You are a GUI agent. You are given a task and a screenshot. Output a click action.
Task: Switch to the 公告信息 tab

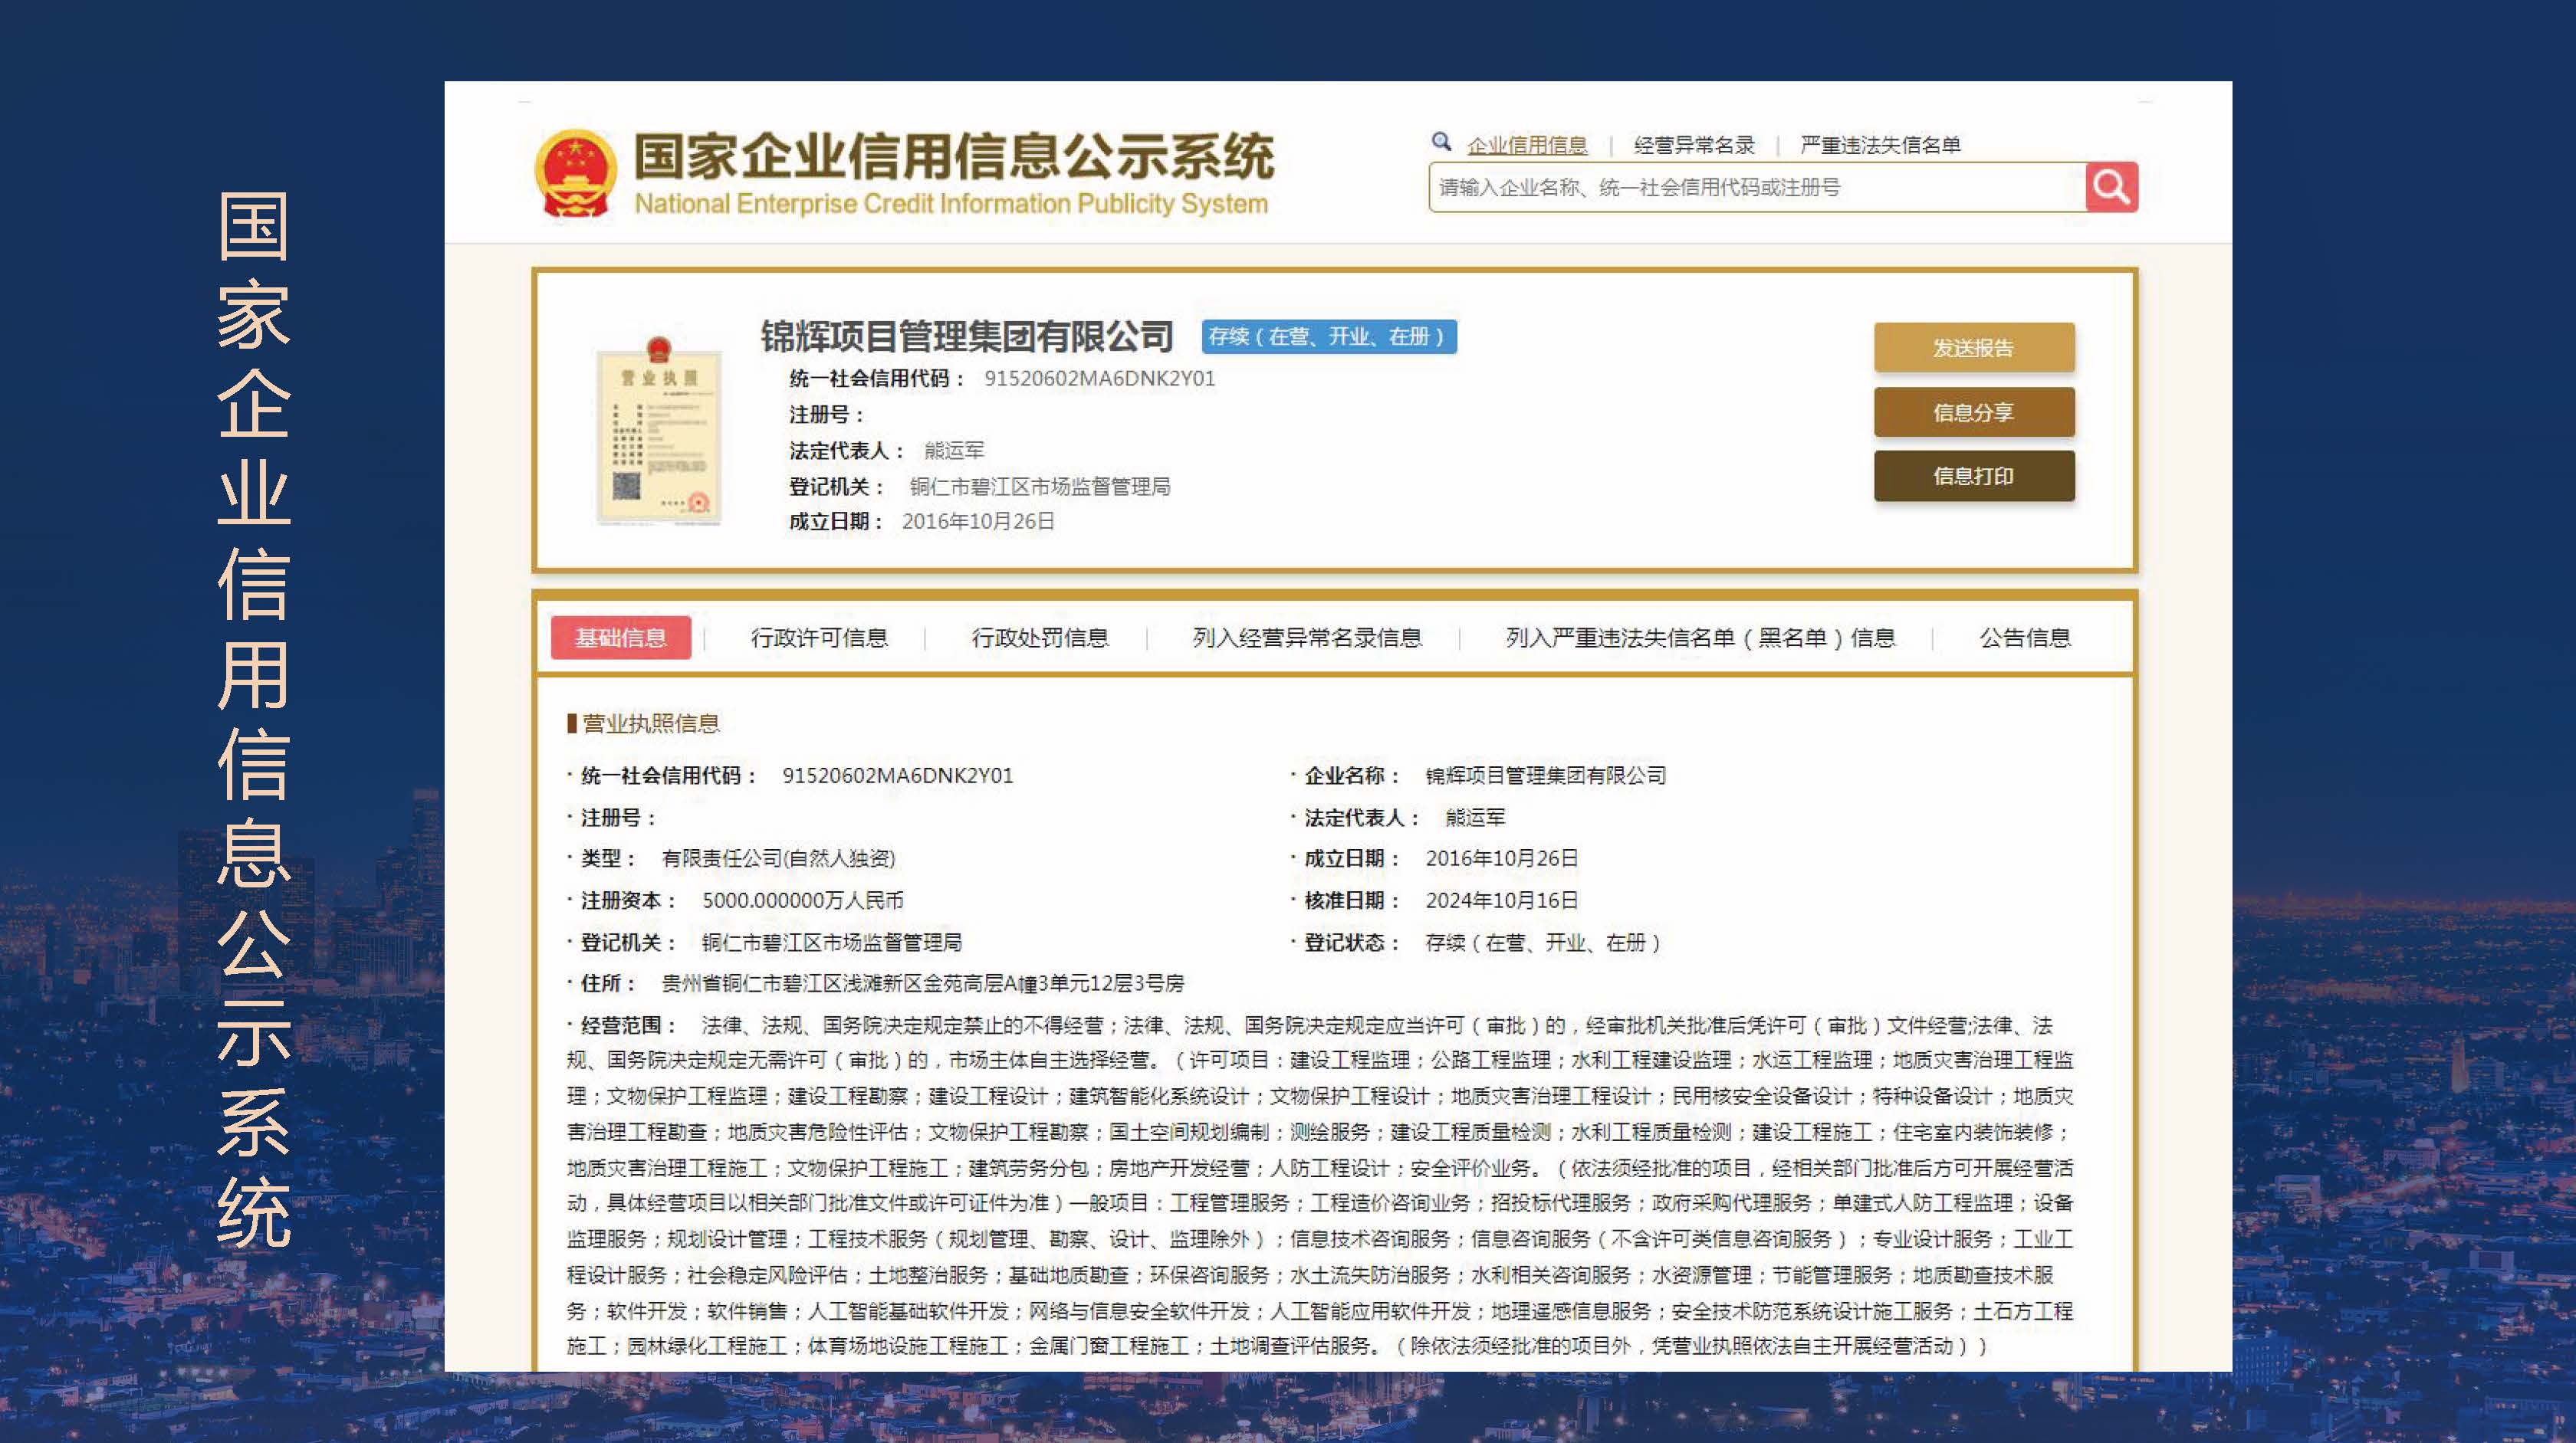2025,638
